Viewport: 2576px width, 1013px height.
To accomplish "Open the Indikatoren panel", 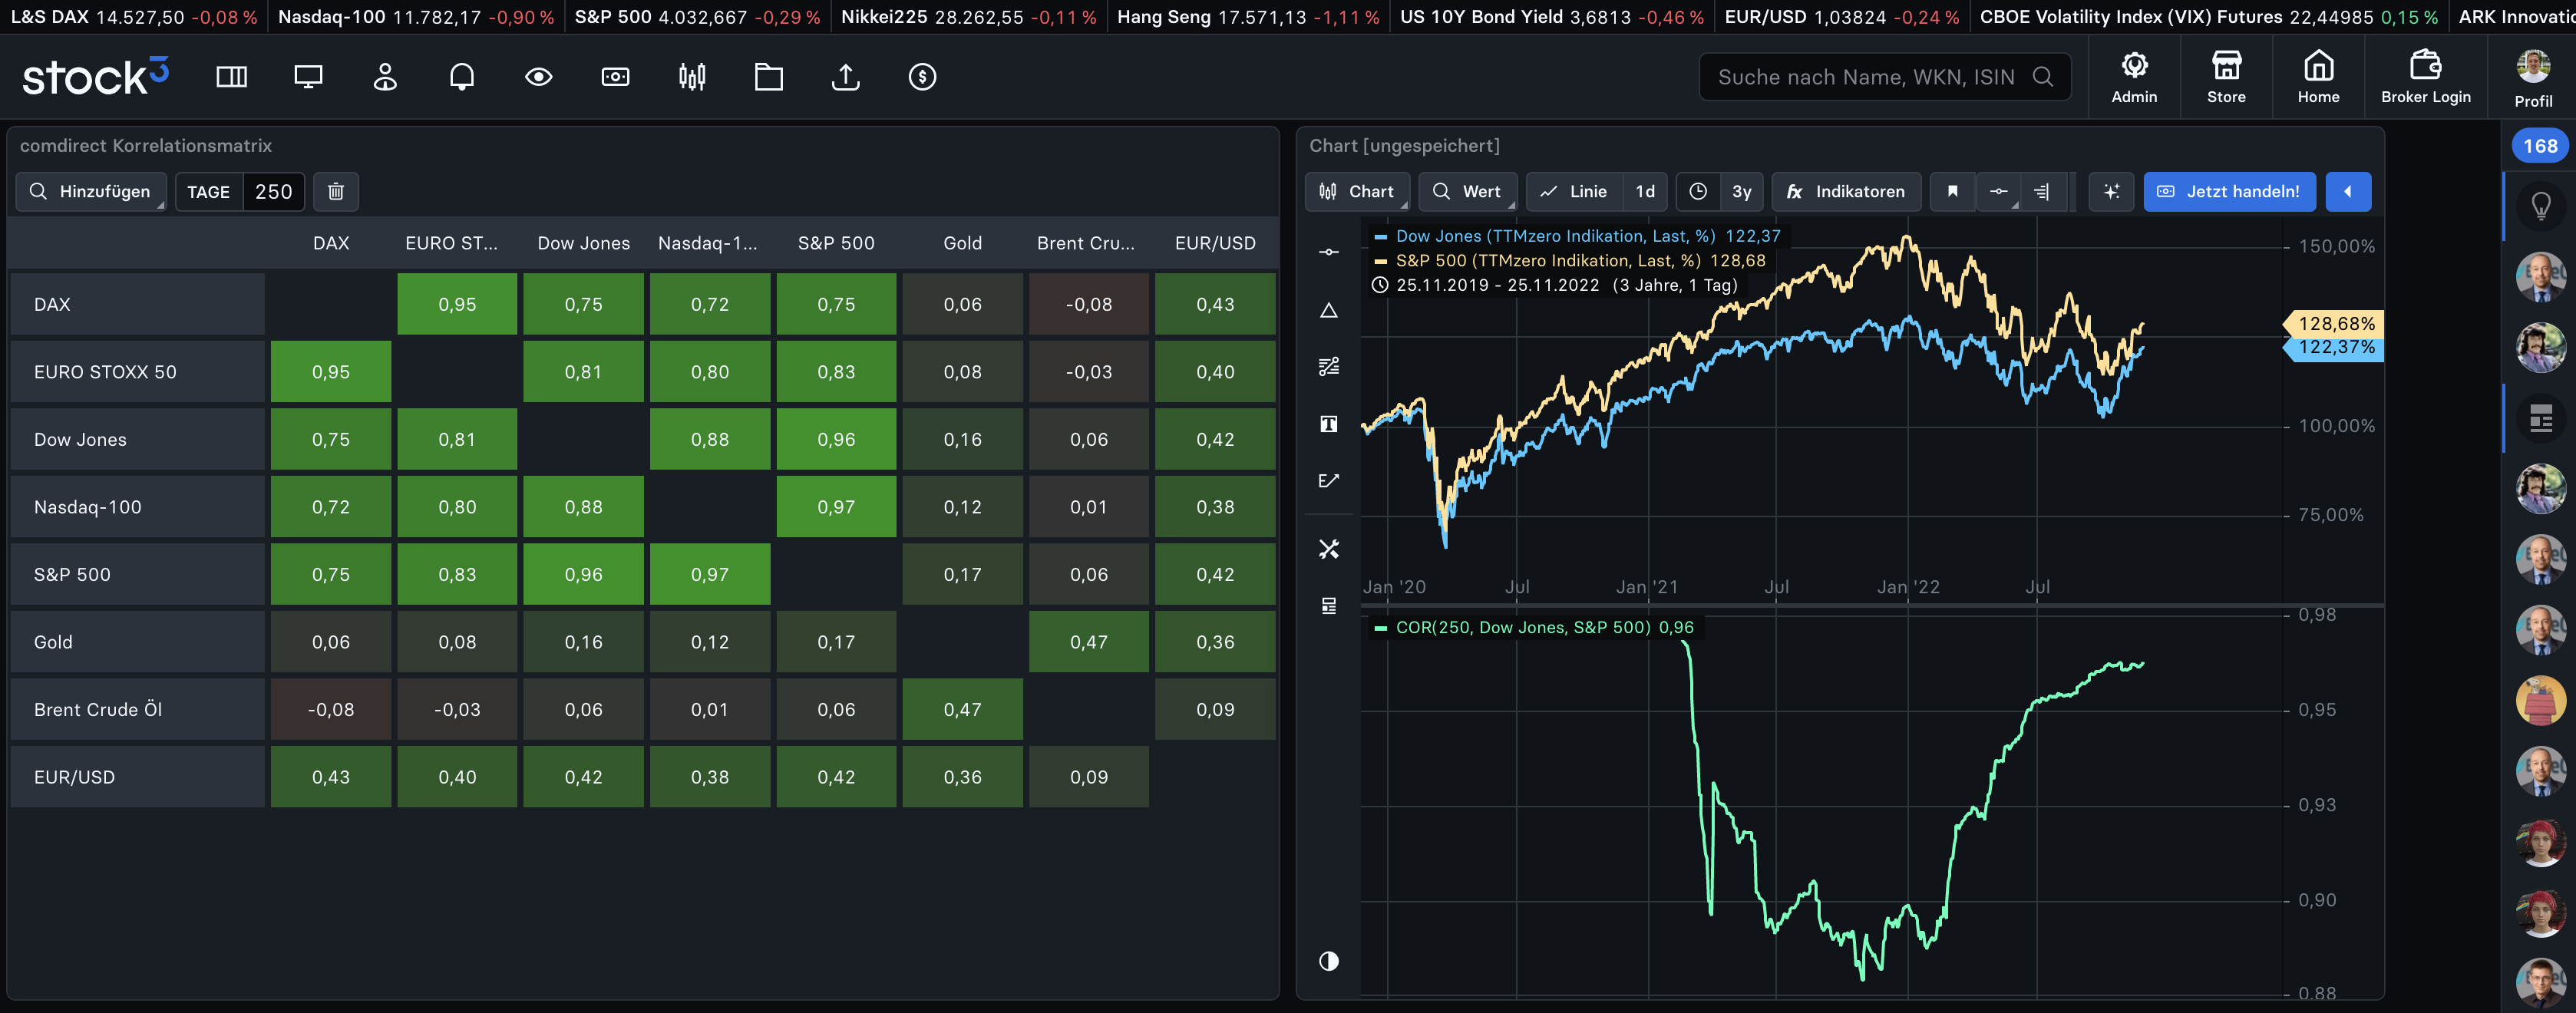I will 1846,191.
